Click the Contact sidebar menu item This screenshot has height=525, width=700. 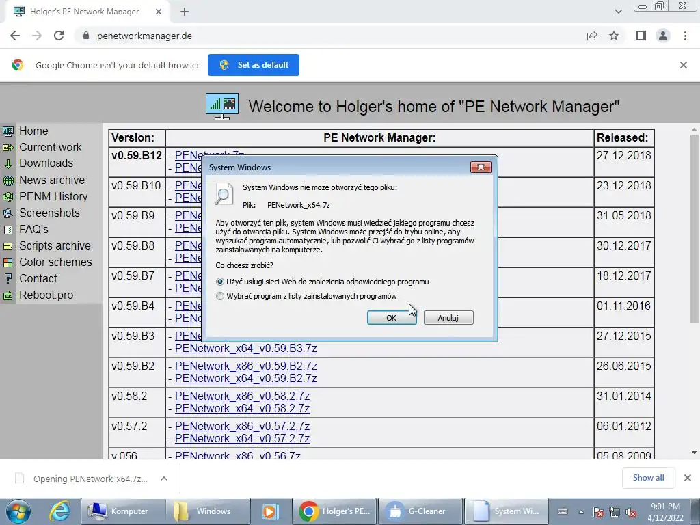(x=38, y=279)
